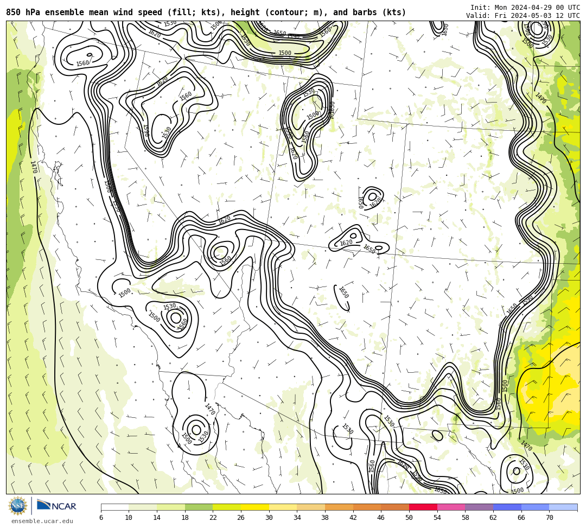Viewport: 586px width, 528px height.
Task: Click the ensemble.ucar.edu text
Action: pyautogui.click(x=42, y=521)
